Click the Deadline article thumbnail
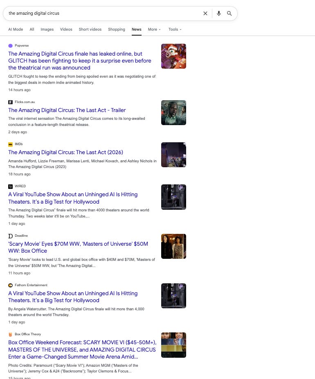Image resolution: width=315 pixels, height=379 pixels. pyautogui.click(x=174, y=246)
